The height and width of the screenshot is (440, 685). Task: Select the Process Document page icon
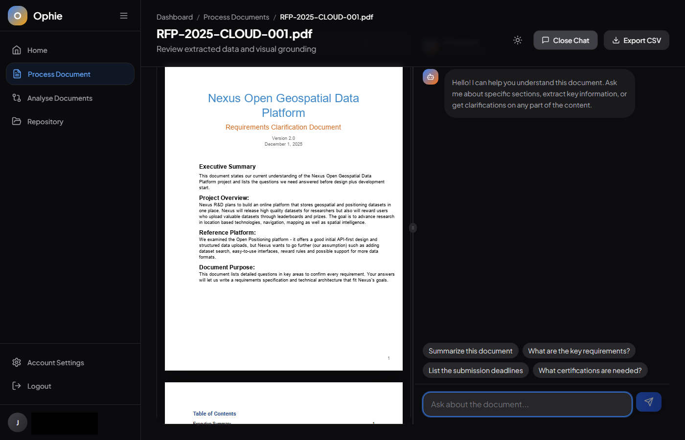16,74
